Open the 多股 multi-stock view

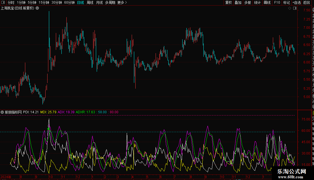coord(248,2)
